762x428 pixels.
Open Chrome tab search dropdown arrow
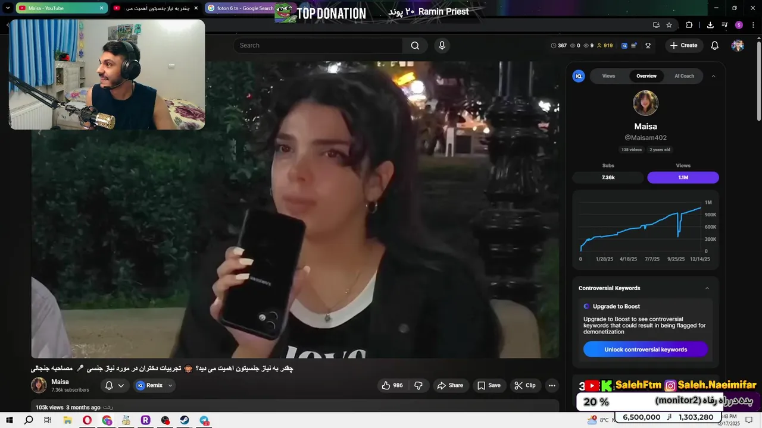(x=8, y=8)
